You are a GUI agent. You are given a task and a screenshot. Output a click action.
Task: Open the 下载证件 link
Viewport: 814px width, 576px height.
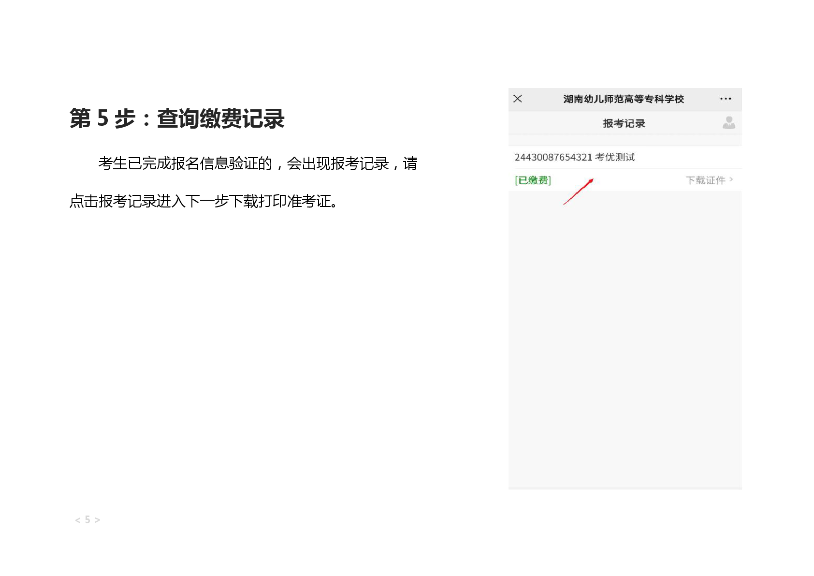[705, 180]
